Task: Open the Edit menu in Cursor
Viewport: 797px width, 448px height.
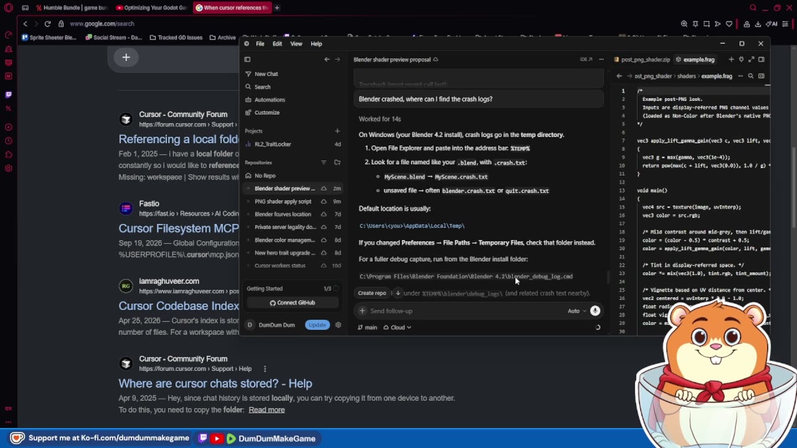Action: click(x=277, y=44)
